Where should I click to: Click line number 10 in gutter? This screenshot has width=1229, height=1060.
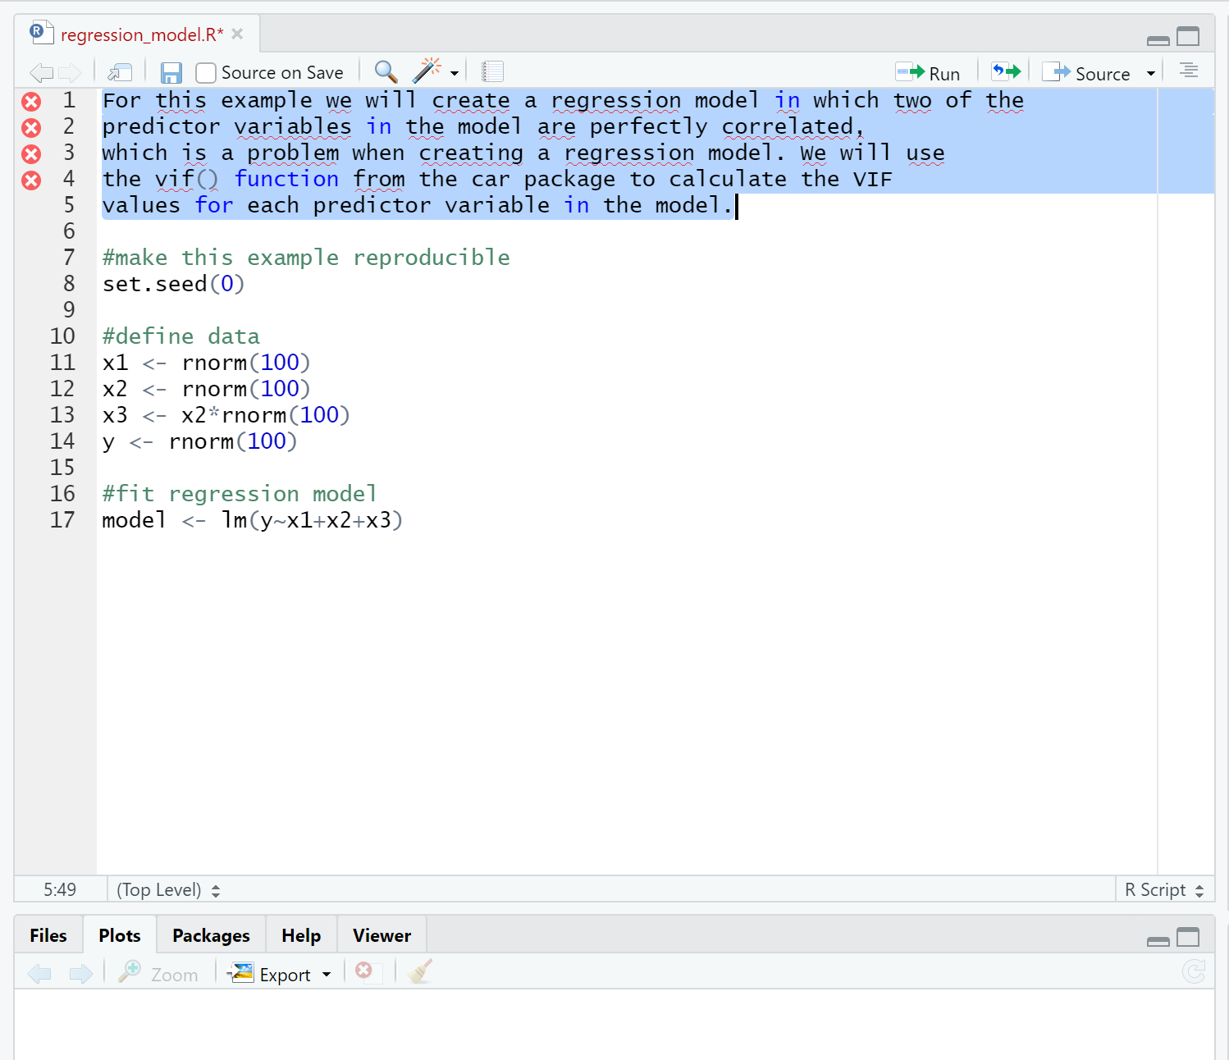(62, 336)
